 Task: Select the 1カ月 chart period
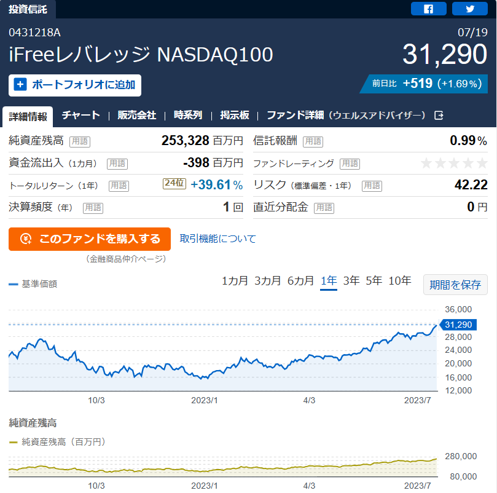[x=235, y=281]
